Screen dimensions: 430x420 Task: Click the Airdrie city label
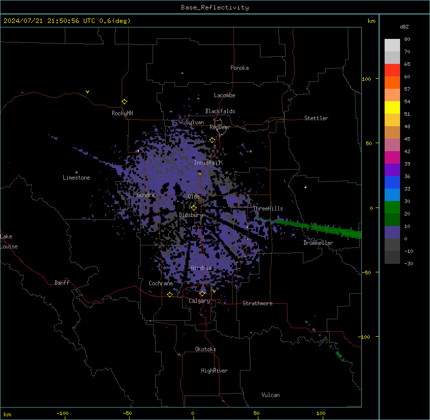tap(202, 268)
